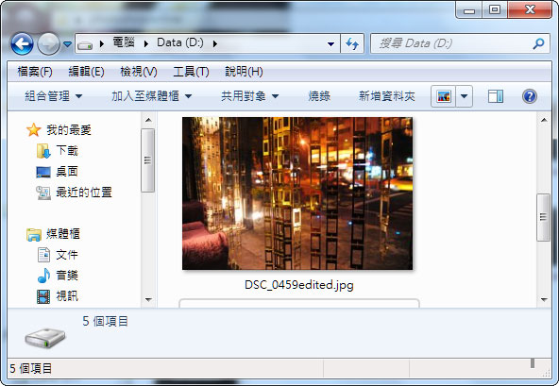Click the Forward navigation arrow
This screenshot has width=559, height=386.
pos(48,43)
